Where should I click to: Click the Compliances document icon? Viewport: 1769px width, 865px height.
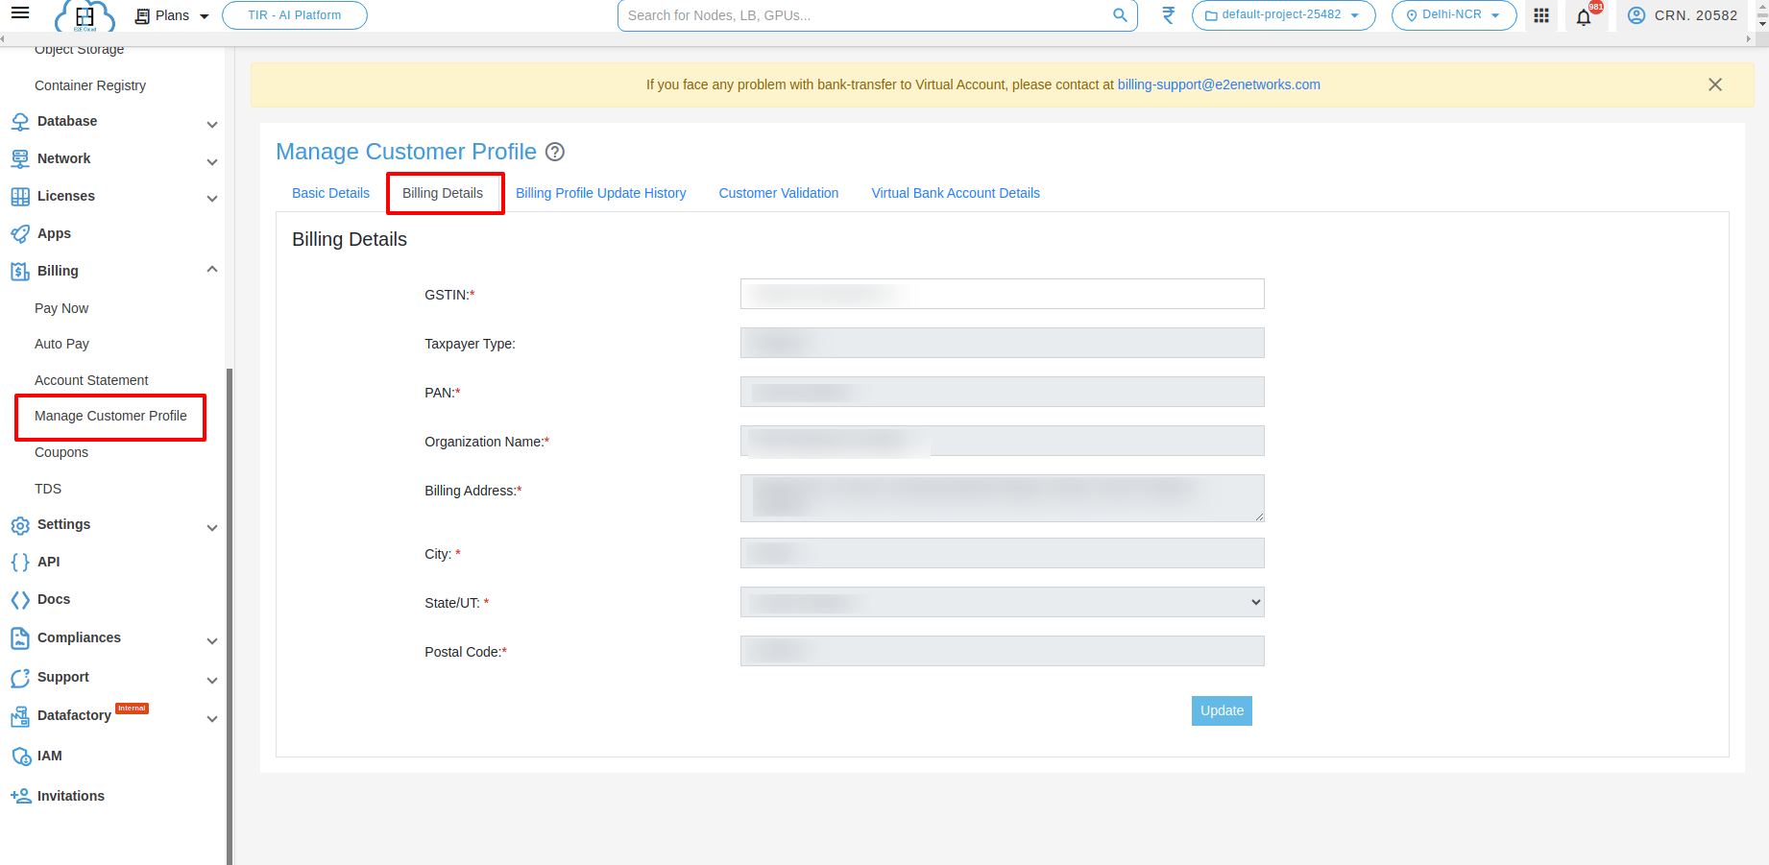[x=20, y=638]
